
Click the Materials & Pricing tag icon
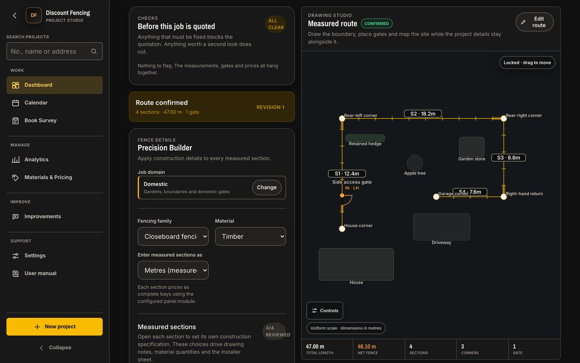pyautogui.click(x=15, y=178)
